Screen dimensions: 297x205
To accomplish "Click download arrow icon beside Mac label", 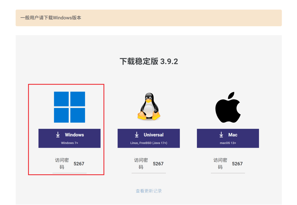I will pos(221,135).
